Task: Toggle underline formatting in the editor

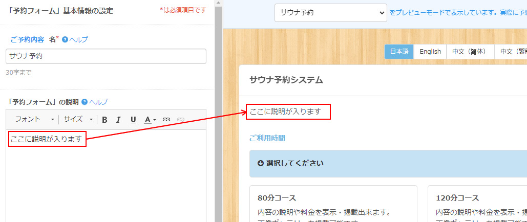Action: 133,120
